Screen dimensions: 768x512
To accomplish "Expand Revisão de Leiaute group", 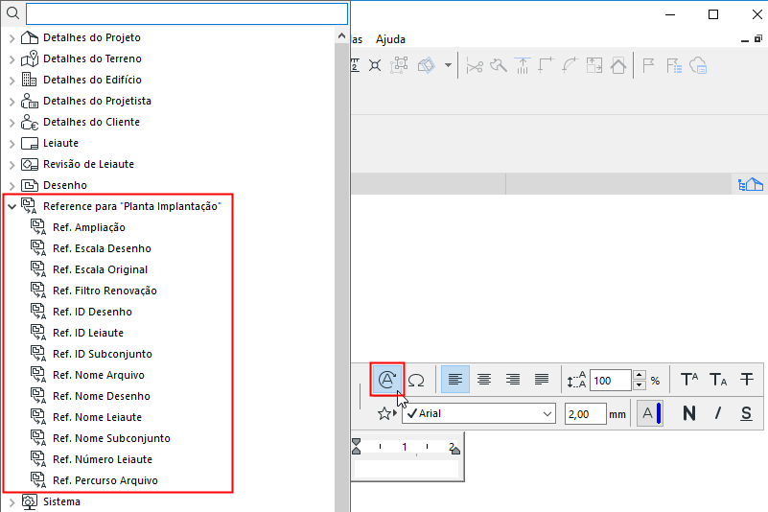I will (x=12, y=165).
